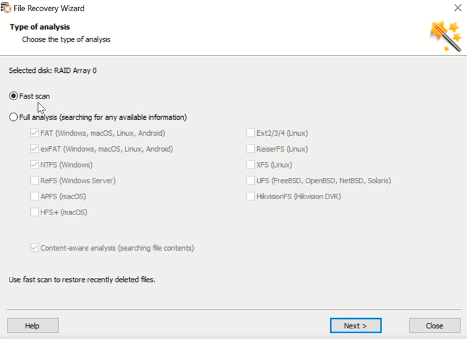Screen dimensions: 467x339
Task: Proceed with the Next > button
Action: [356, 325]
